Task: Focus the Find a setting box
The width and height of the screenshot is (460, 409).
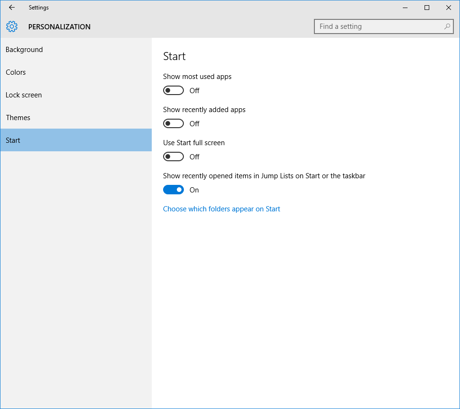Action: [384, 26]
